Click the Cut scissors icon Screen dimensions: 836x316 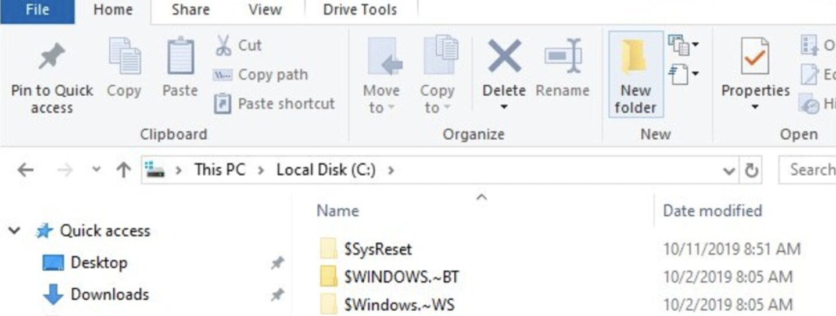[x=223, y=45]
